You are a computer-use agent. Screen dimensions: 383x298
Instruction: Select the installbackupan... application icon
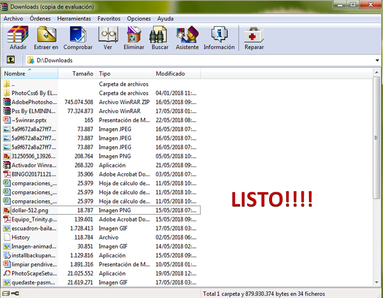[7, 255]
